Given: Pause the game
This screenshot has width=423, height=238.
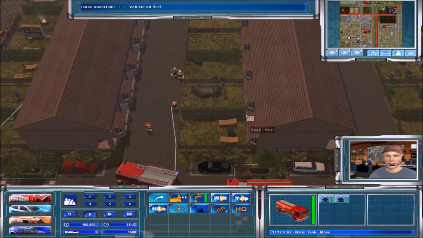Looking at the screenshot, I should (70, 214).
